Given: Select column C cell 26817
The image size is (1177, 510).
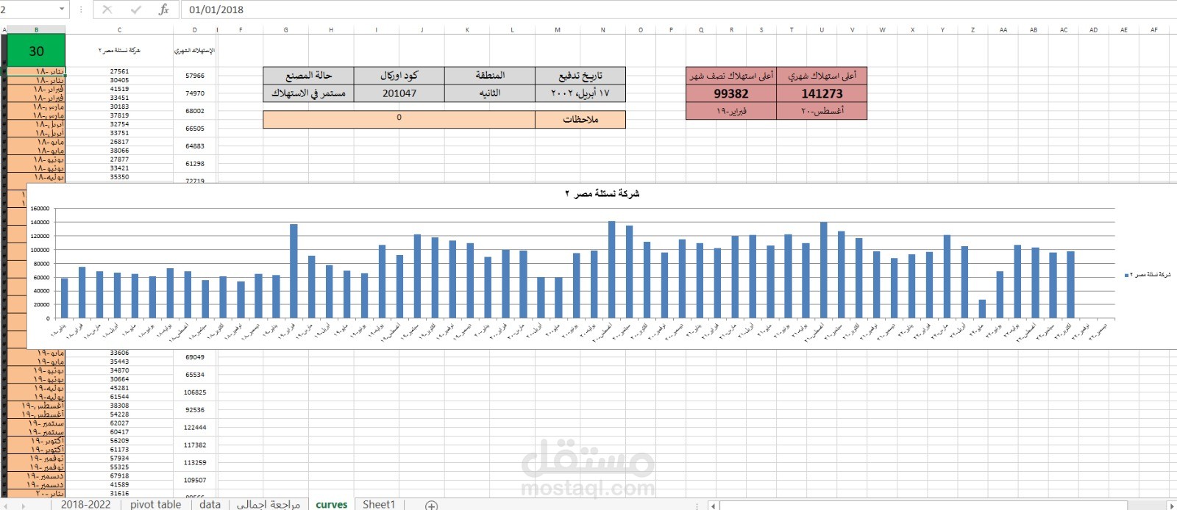Looking at the screenshot, I should [x=119, y=142].
